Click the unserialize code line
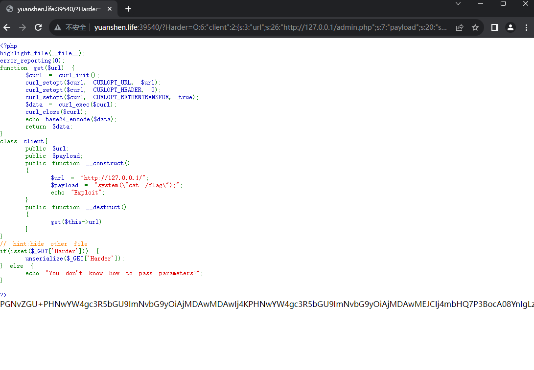 coord(74,259)
